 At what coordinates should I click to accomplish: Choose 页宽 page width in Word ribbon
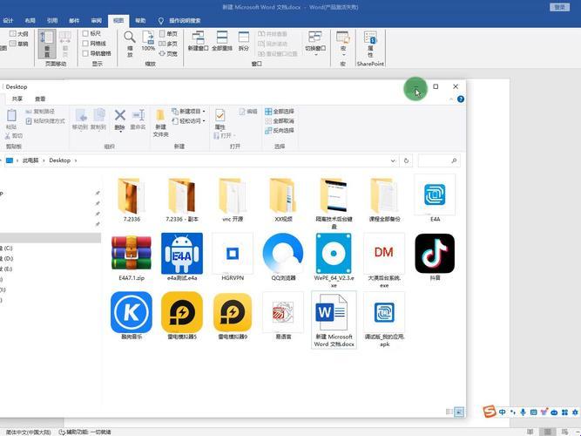click(168, 54)
